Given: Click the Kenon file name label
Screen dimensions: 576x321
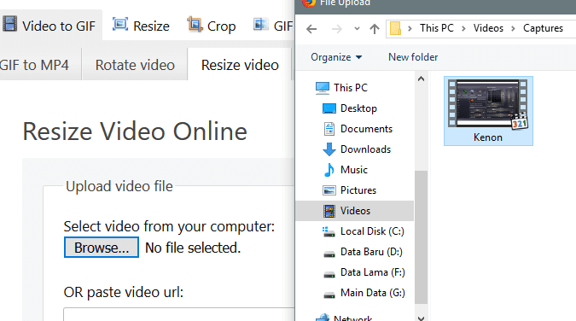Looking at the screenshot, I should point(488,137).
